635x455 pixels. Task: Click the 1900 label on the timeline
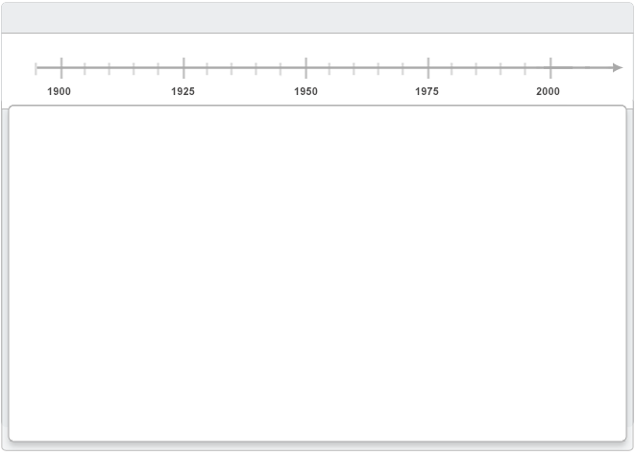(59, 91)
